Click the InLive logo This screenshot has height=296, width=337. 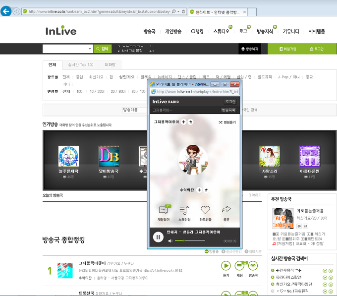[61, 31]
